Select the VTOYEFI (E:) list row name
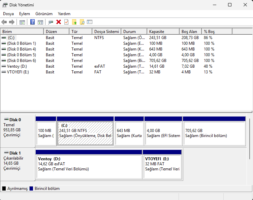Viewport: 253px width, 200px height. click(18, 72)
